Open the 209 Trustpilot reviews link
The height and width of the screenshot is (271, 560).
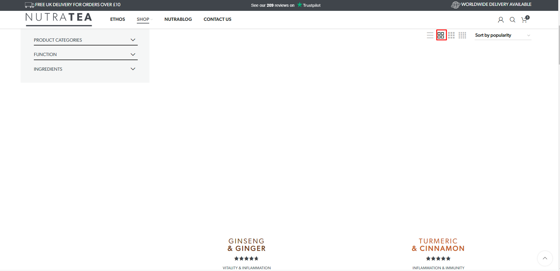pyautogui.click(x=285, y=5)
